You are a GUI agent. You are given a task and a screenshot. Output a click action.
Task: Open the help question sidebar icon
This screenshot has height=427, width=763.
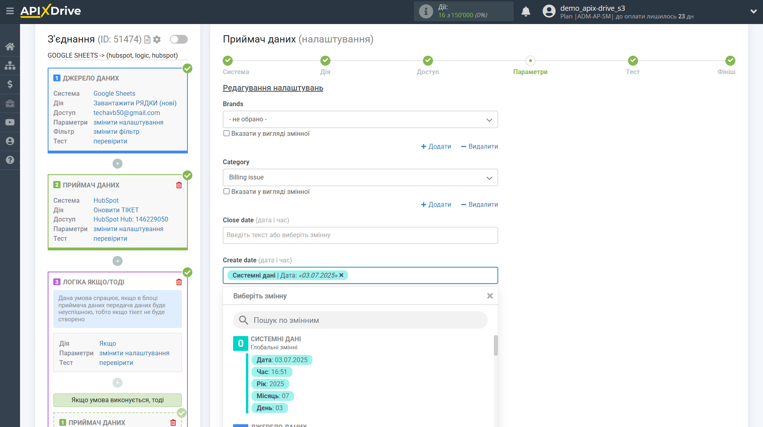click(10, 160)
